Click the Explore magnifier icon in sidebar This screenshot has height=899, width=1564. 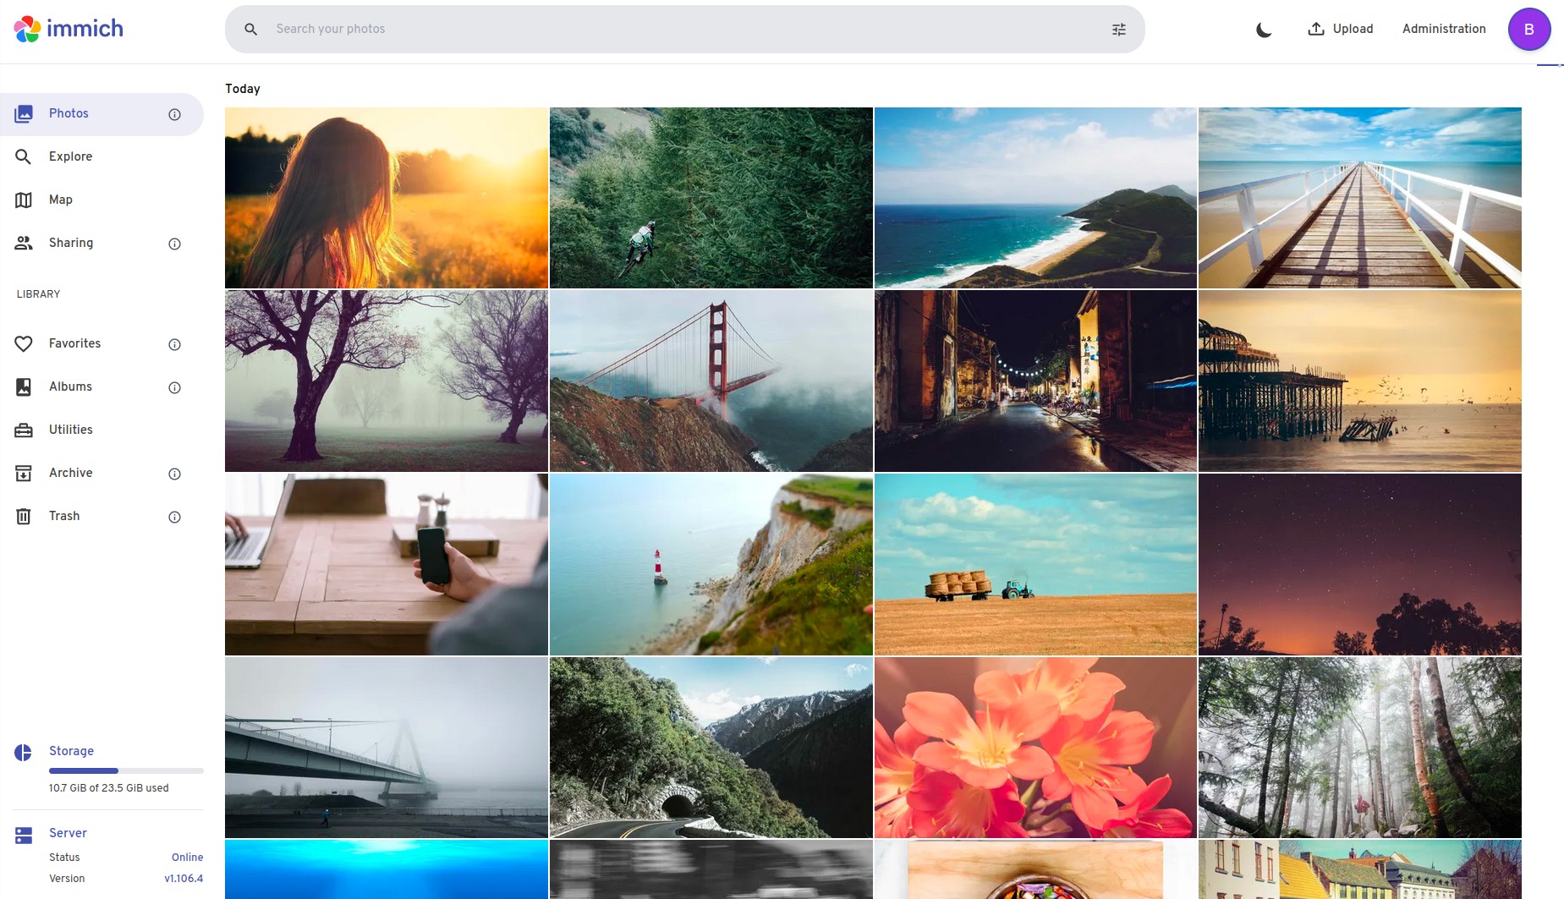[x=24, y=156]
